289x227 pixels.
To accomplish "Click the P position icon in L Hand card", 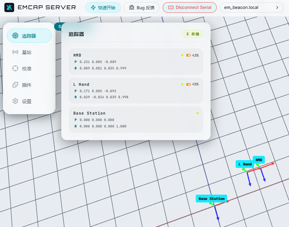I will 75,91.
